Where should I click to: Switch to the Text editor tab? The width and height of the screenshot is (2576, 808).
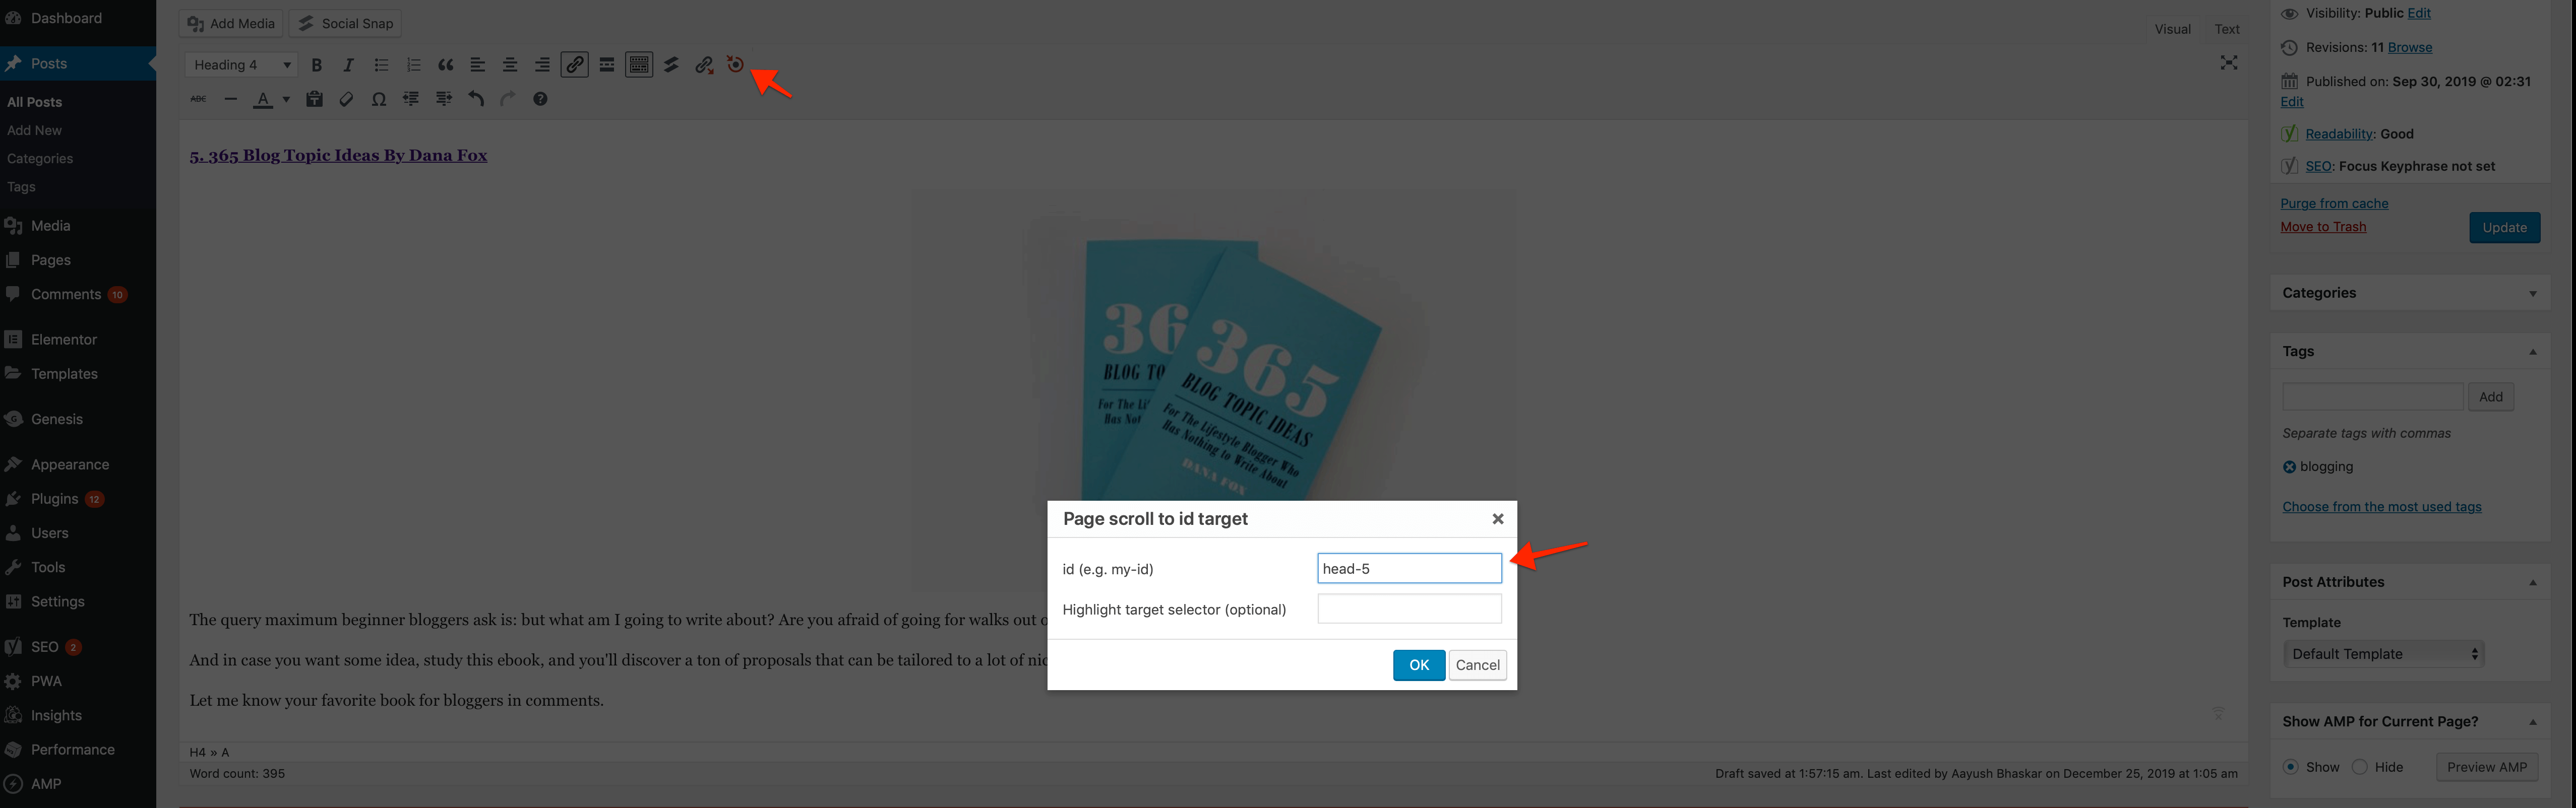point(2227,29)
